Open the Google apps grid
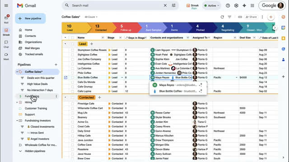This screenshot has width=289, height=162. coord(252,5)
